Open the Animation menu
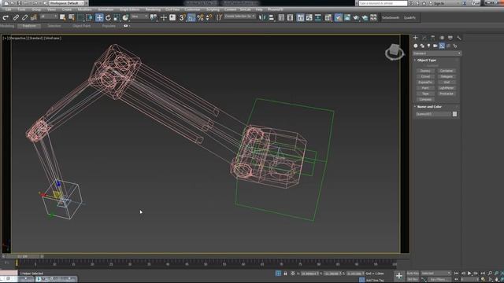Screen dimensions: 504x283 [x=106, y=9]
